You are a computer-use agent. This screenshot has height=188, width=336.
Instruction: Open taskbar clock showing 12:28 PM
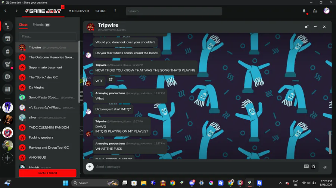[x=326, y=183]
